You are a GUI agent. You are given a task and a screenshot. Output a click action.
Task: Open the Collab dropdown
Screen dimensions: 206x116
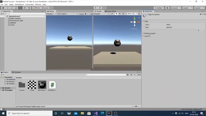point(159,8)
